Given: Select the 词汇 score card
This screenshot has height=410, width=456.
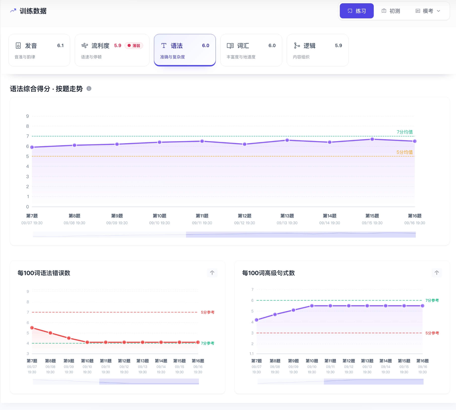Looking at the screenshot, I should tap(251, 50).
